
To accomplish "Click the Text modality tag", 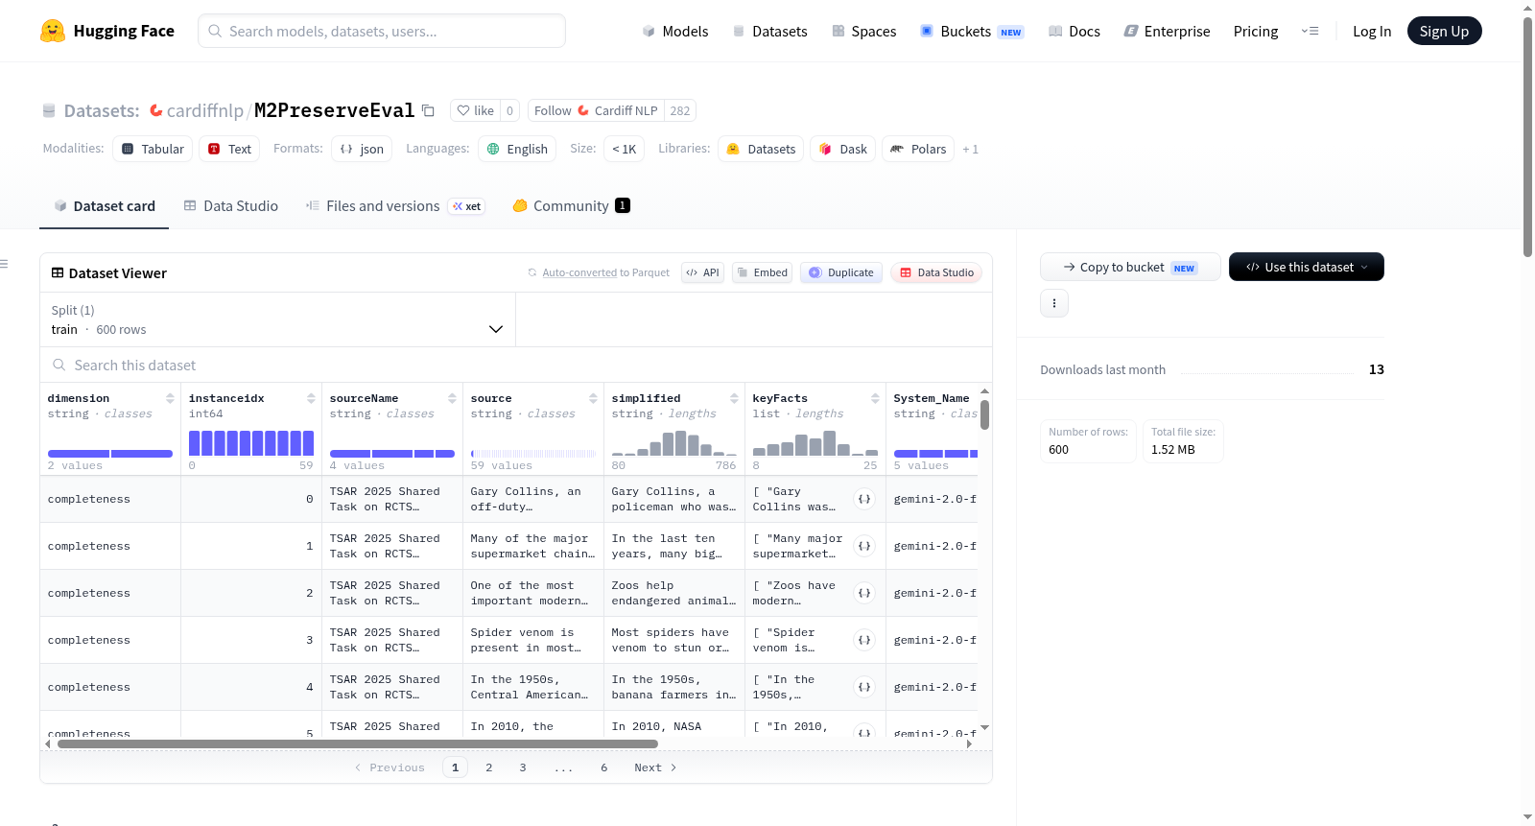I will click(229, 149).
